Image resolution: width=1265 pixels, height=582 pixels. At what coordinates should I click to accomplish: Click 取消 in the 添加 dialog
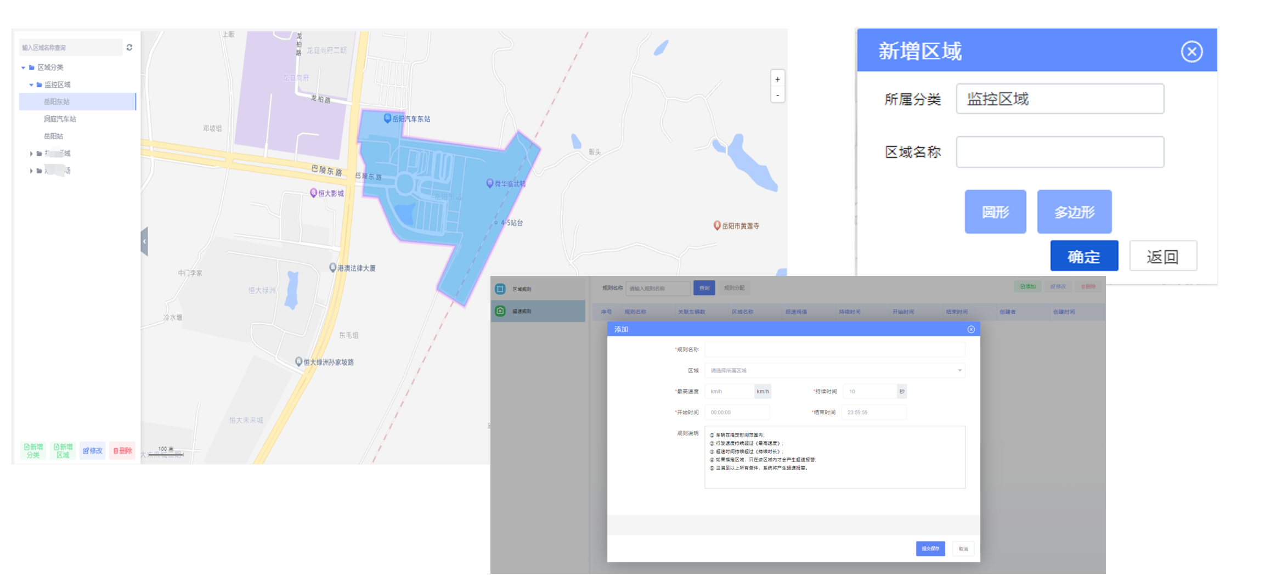[963, 549]
